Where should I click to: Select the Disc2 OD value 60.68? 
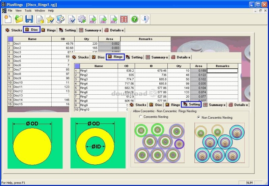[x=63, y=48]
